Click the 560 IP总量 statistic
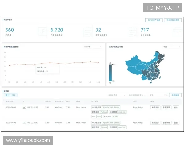This screenshot has height=148, width=185. pos(10,32)
